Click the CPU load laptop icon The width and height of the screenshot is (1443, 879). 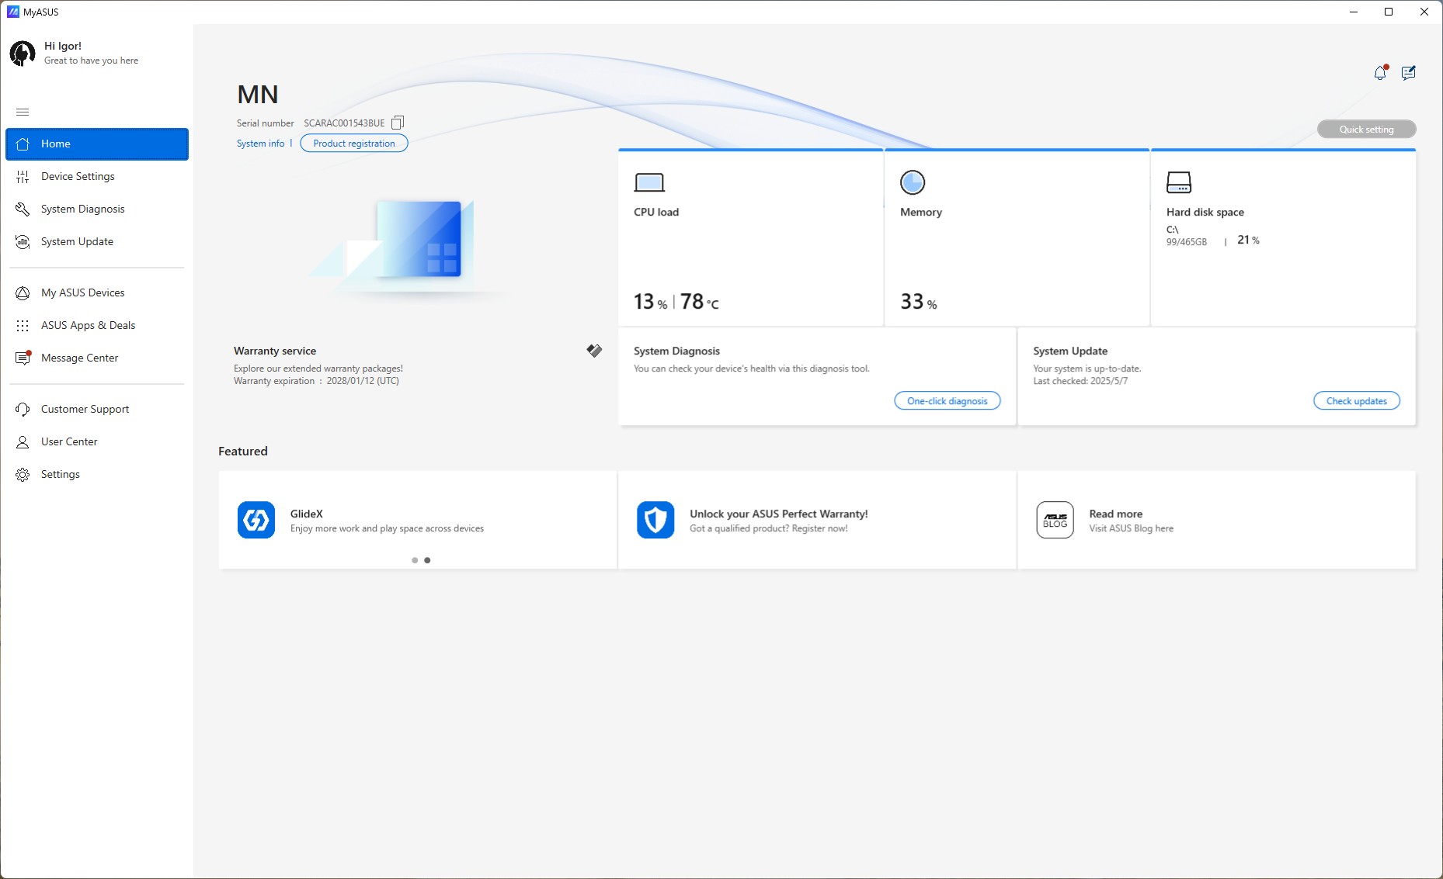[649, 182]
